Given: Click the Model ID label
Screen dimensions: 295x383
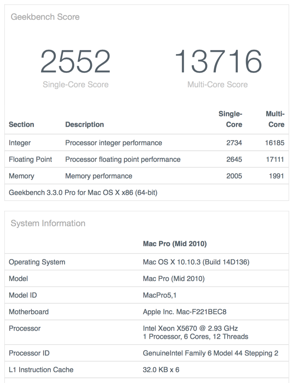Looking at the screenshot, I should tap(23, 295).
